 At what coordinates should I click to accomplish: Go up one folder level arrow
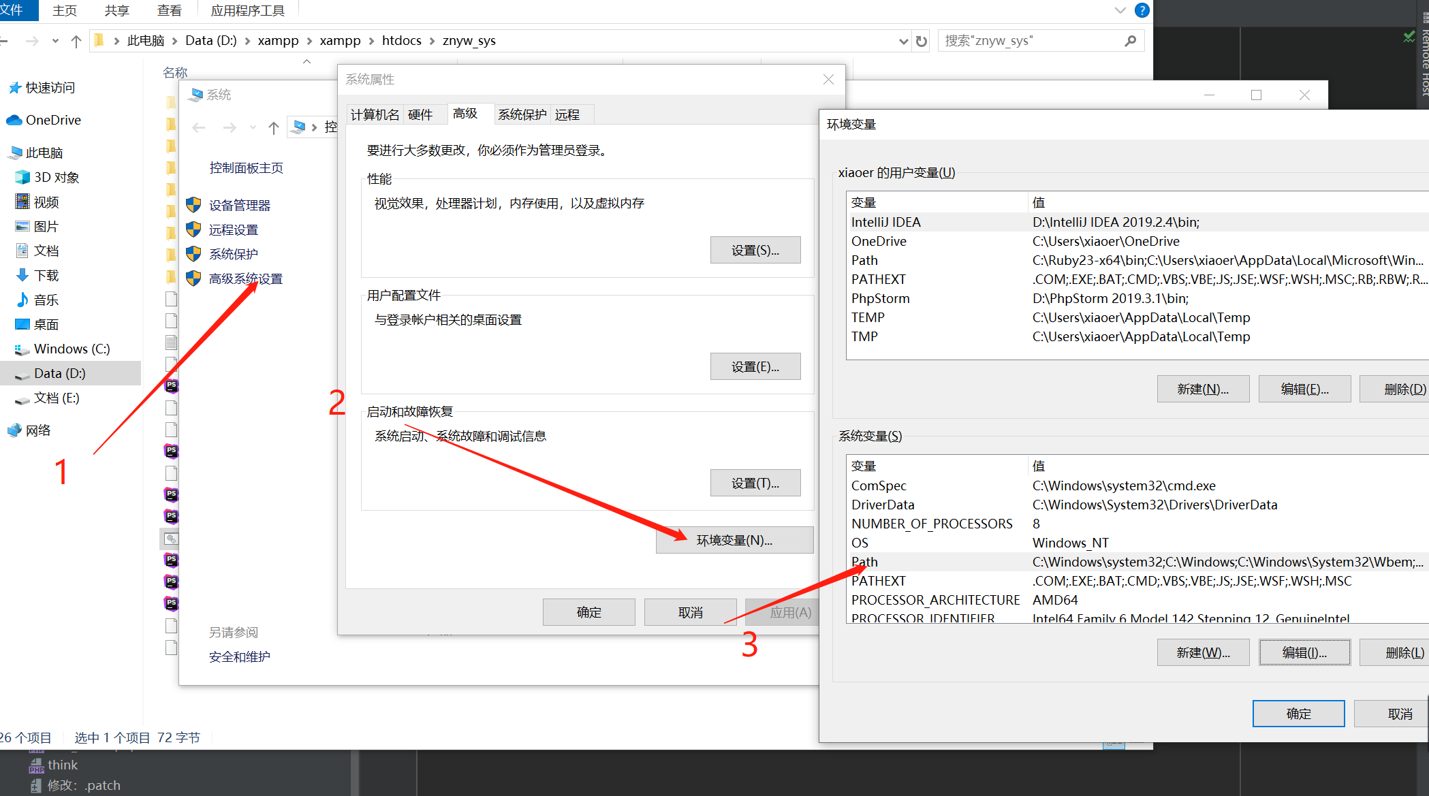pyautogui.click(x=76, y=41)
